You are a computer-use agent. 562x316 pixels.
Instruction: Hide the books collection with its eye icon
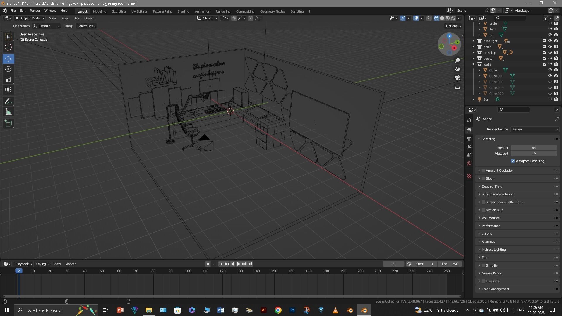click(x=550, y=59)
